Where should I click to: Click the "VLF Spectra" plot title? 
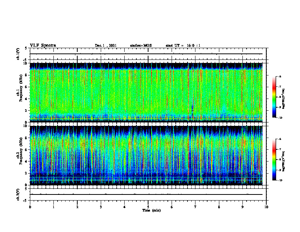pos(43,45)
